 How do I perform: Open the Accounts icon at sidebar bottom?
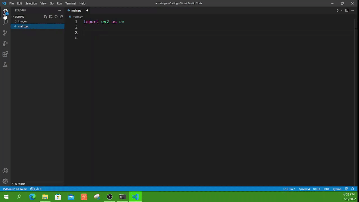5,171
